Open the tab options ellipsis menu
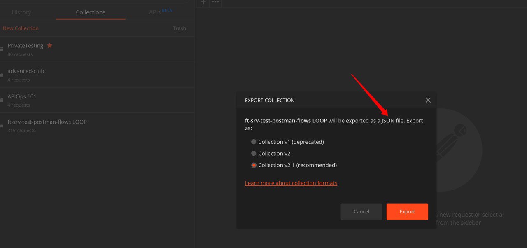Screen dimensions: 527x248 pos(215,2)
